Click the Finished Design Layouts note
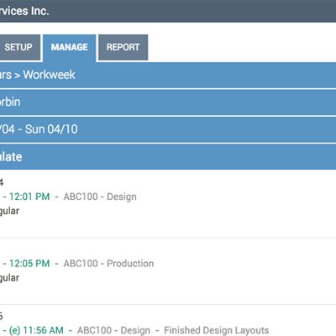The image size is (336, 336). tap(216, 330)
